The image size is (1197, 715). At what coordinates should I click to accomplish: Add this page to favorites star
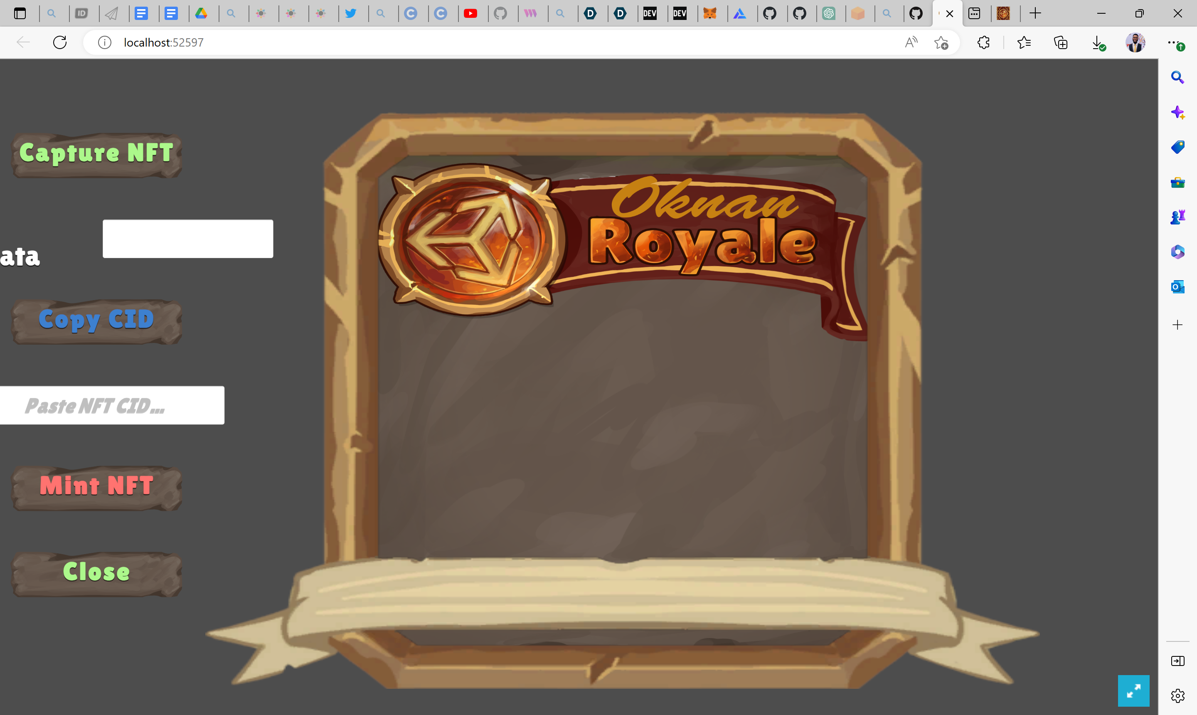click(x=941, y=42)
